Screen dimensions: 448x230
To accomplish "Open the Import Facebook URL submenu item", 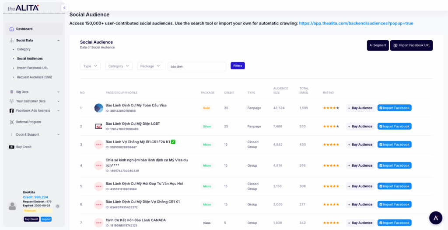I will tap(32, 68).
